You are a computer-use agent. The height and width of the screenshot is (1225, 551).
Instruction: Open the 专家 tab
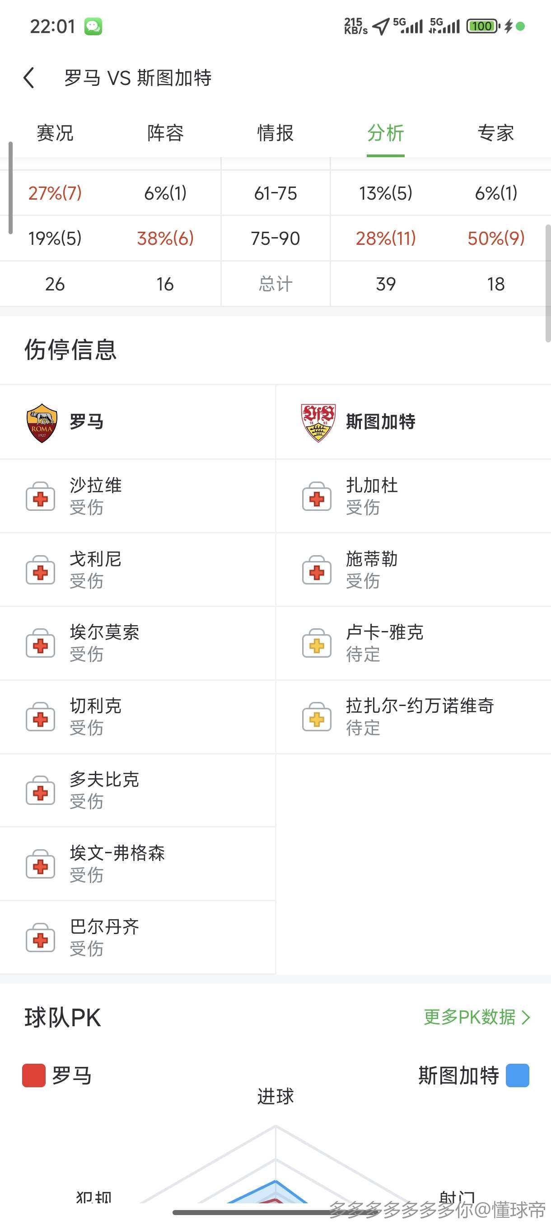[495, 133]
